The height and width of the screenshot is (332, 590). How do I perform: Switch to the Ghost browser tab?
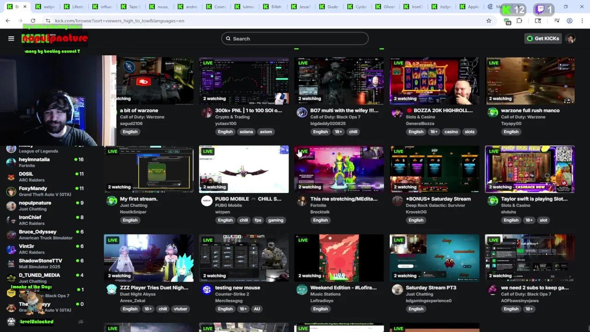click(x=385, y=7)
